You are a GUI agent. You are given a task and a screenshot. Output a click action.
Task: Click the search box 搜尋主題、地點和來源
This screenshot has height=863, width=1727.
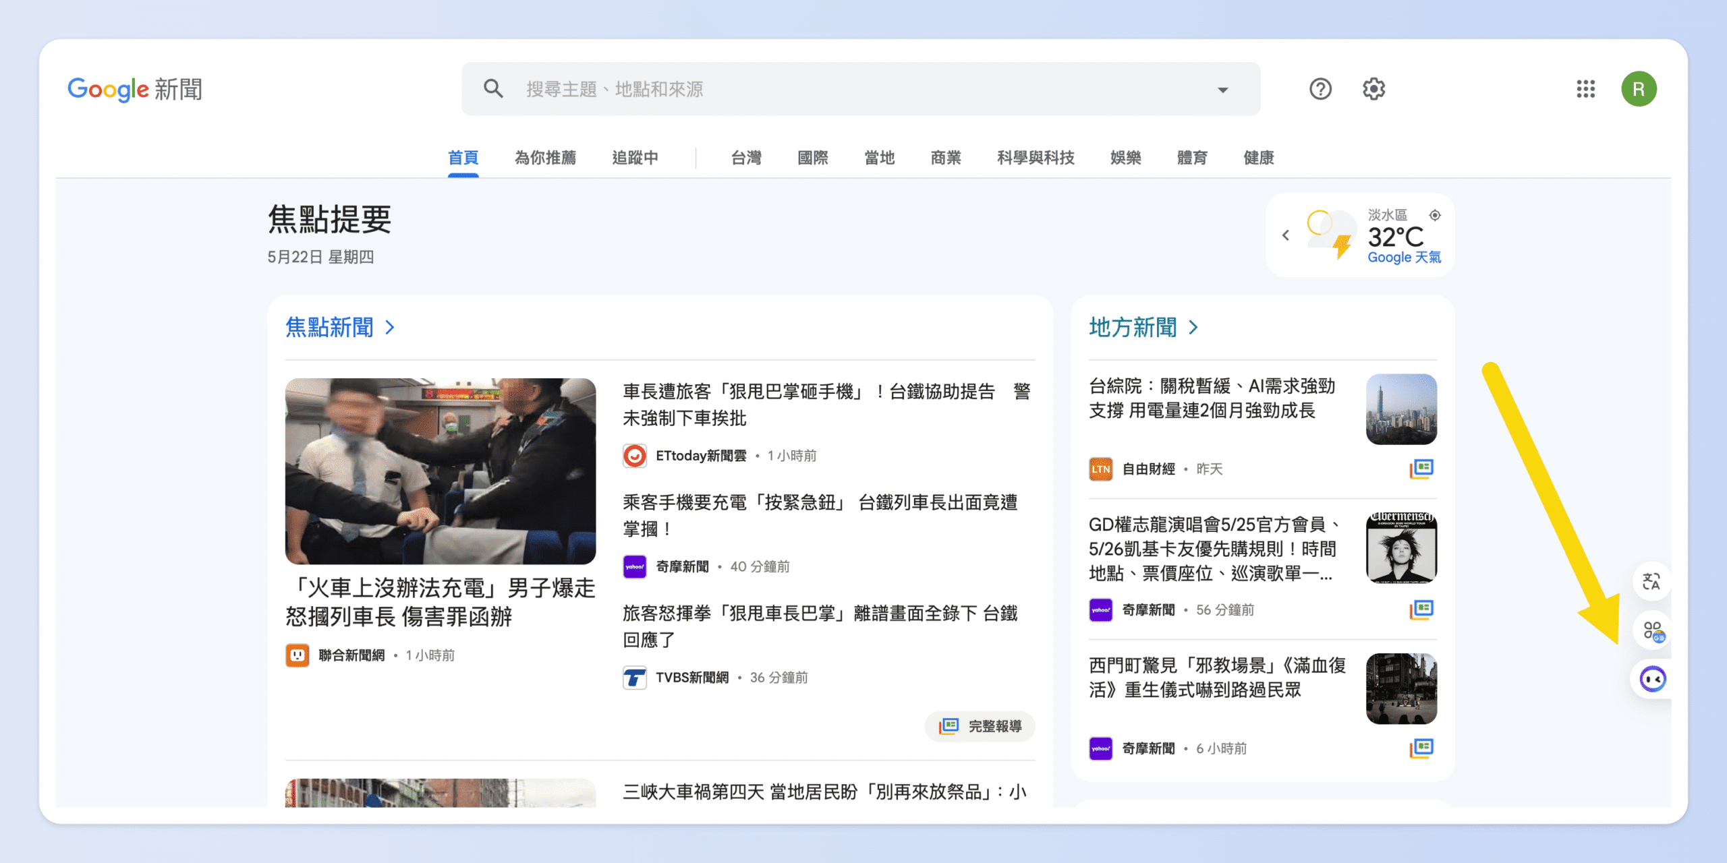click(861, 89)
